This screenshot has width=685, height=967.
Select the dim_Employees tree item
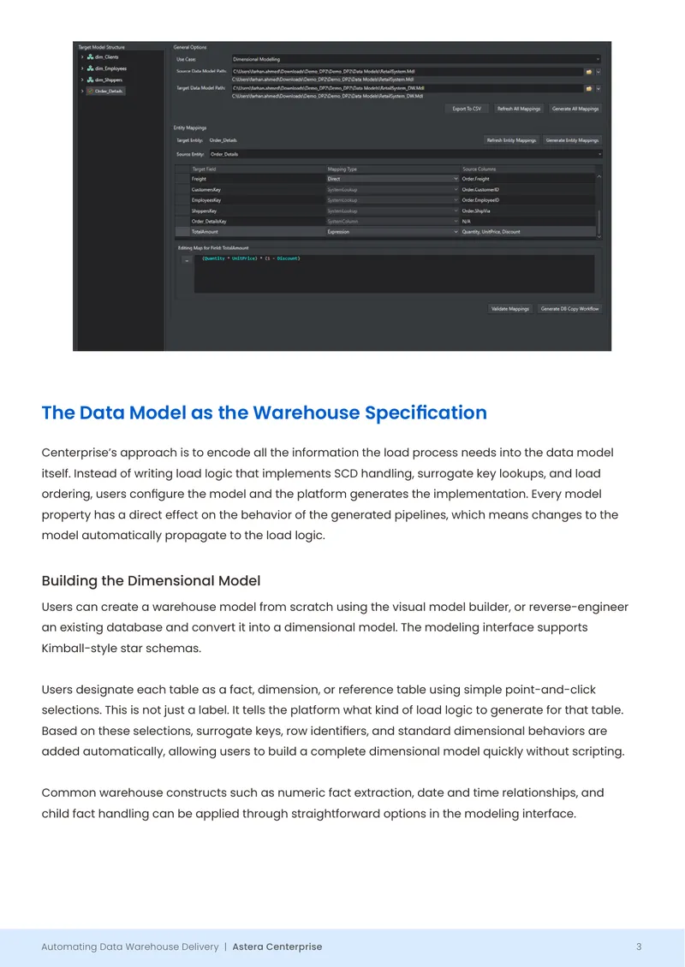(110, 68)
